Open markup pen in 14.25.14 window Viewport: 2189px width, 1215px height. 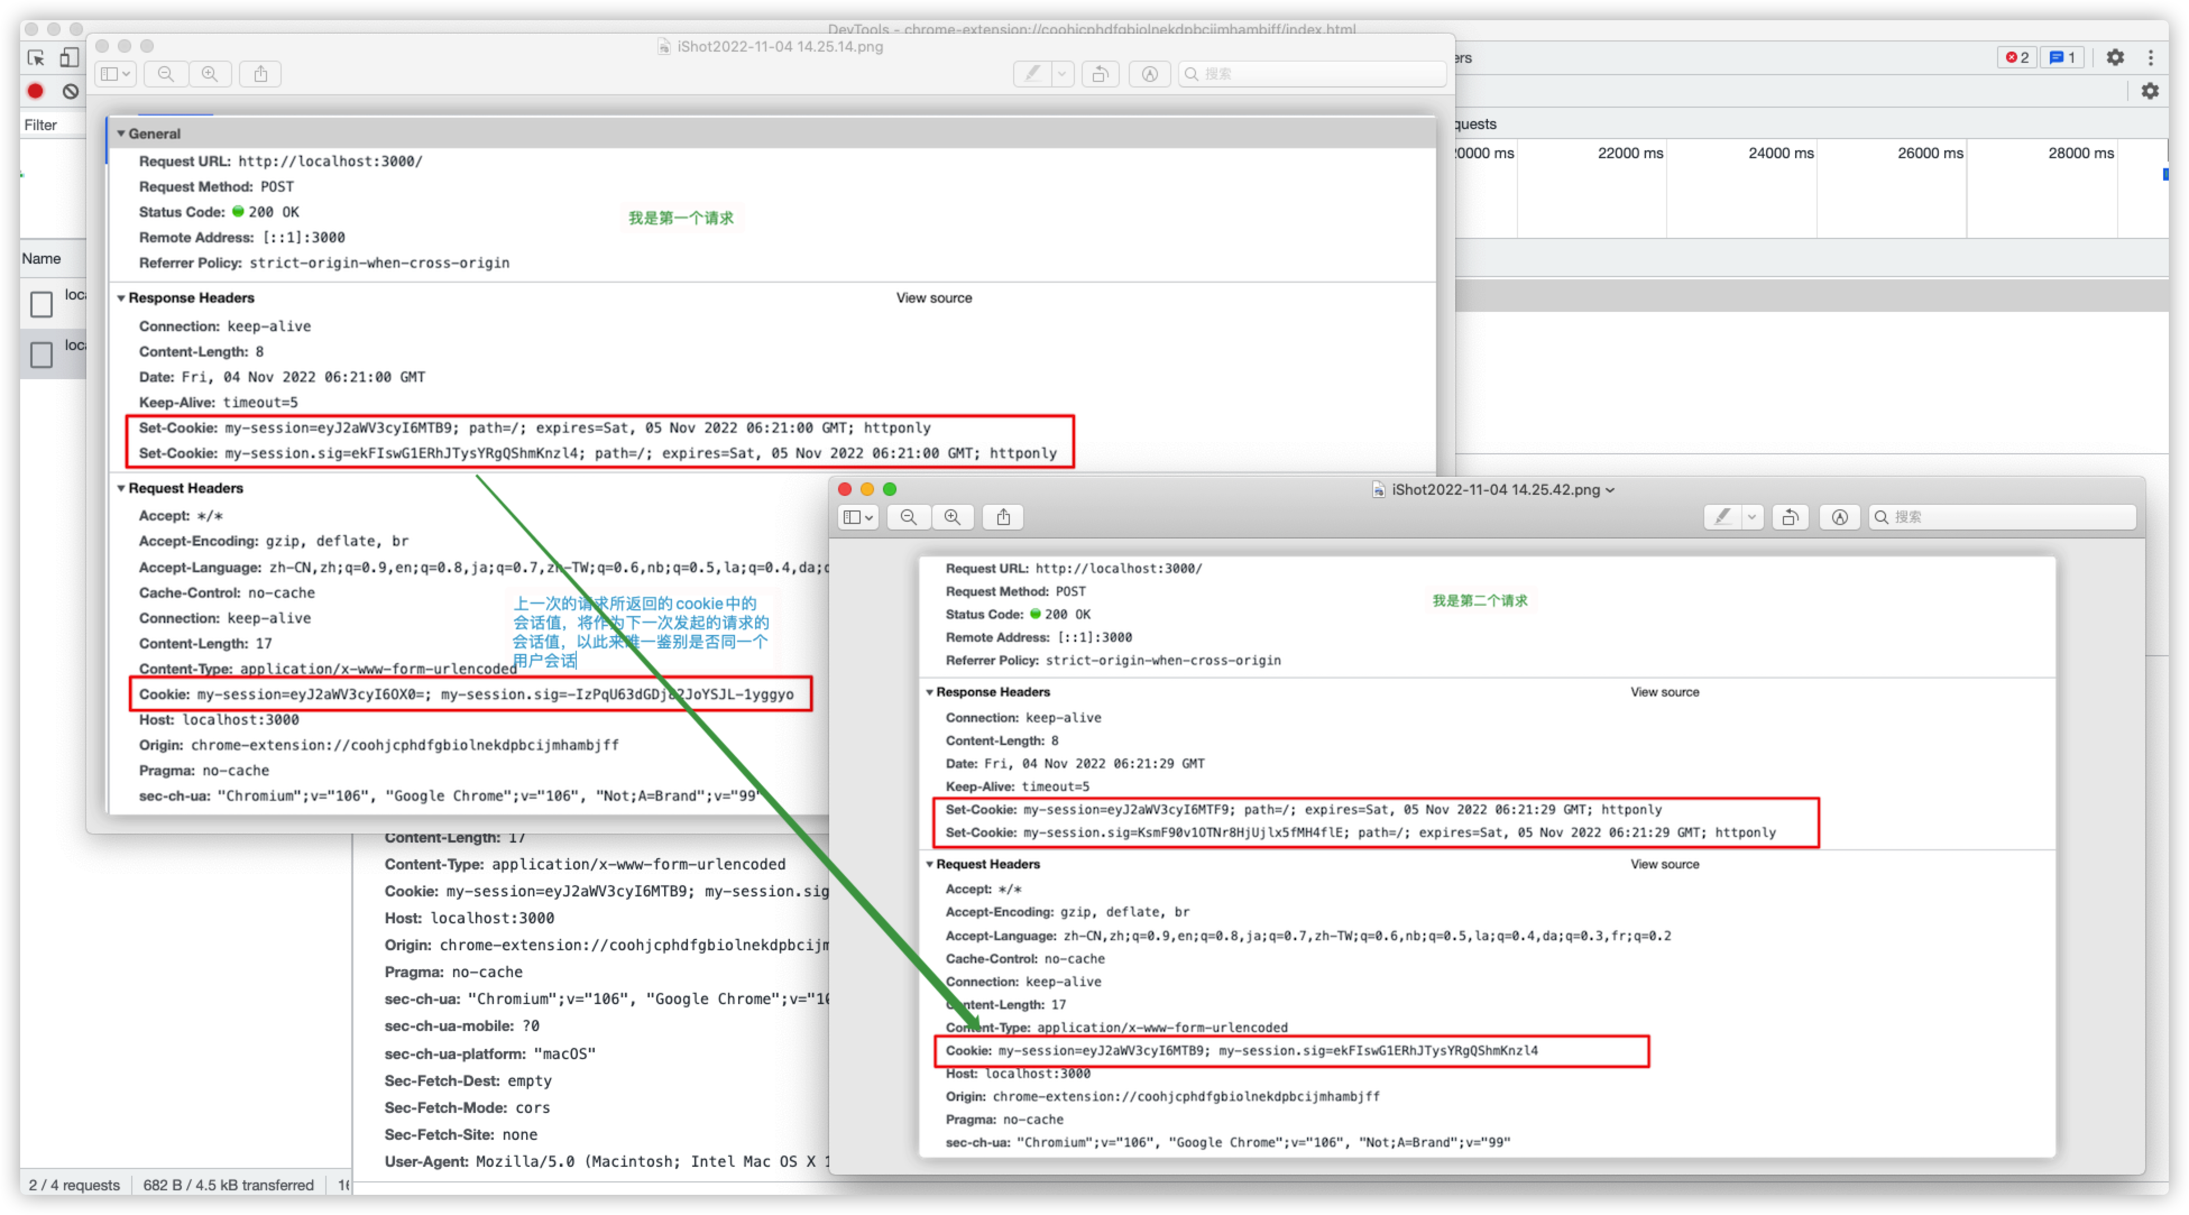1032,74
